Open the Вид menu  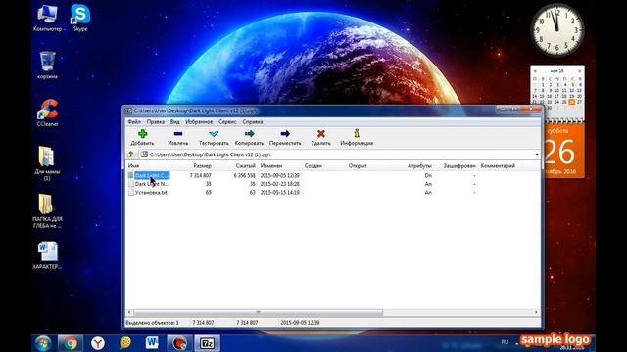pyautogui.click(x=175, y=121)
